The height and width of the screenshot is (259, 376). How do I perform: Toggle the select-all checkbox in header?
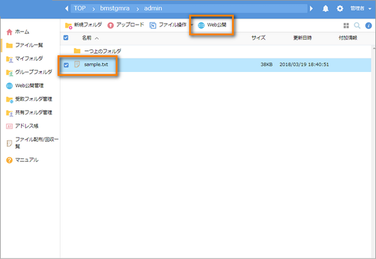tap(66, 38)
